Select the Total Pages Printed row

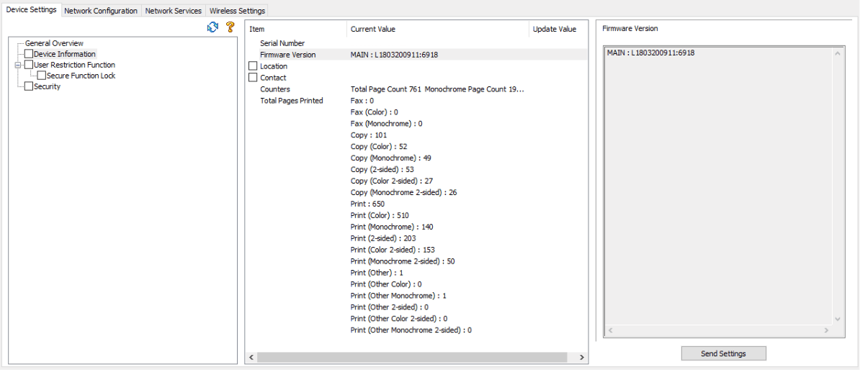pos(417,100)
